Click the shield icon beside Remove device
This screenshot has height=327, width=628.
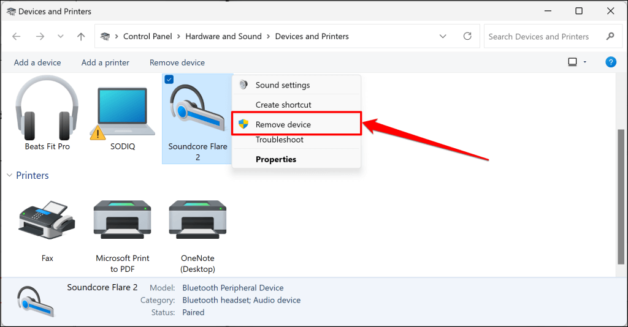(x=243, y=124)
